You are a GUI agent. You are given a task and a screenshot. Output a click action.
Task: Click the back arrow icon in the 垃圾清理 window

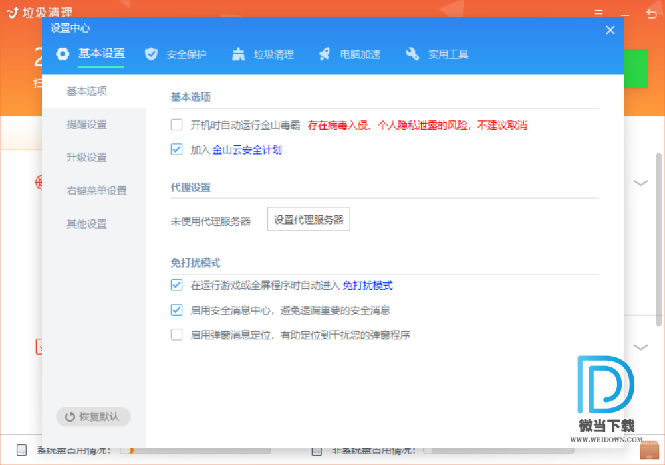652,13
